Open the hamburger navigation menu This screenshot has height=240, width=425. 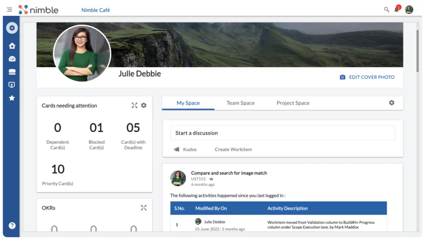tap(9, 10)
